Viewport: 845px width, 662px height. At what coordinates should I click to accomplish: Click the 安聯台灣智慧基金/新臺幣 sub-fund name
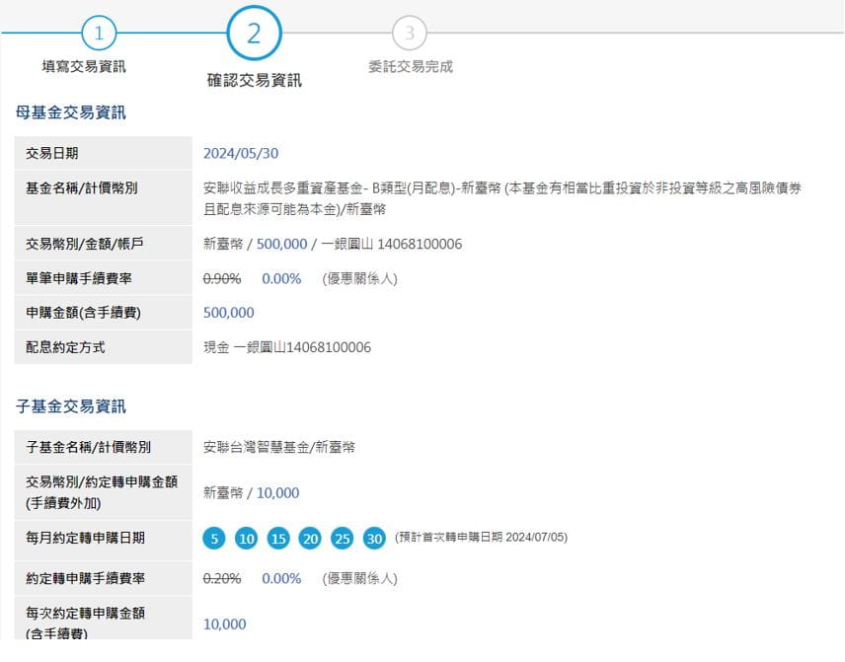point(279,447)
